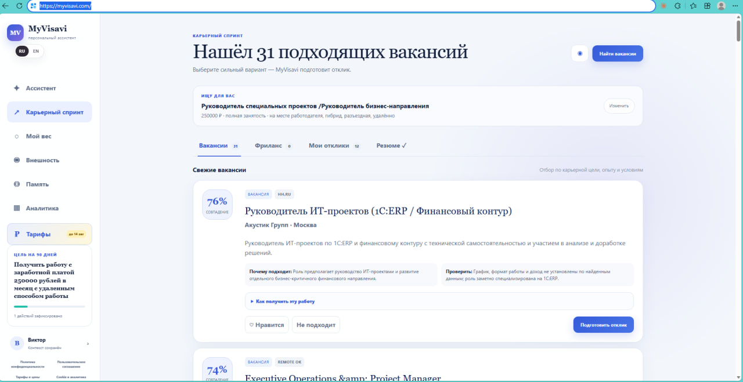Viewport: 743px width, 382px height.
Task: Click 'Акустик Групп · Москва' company text
Action: pos(281,225)
